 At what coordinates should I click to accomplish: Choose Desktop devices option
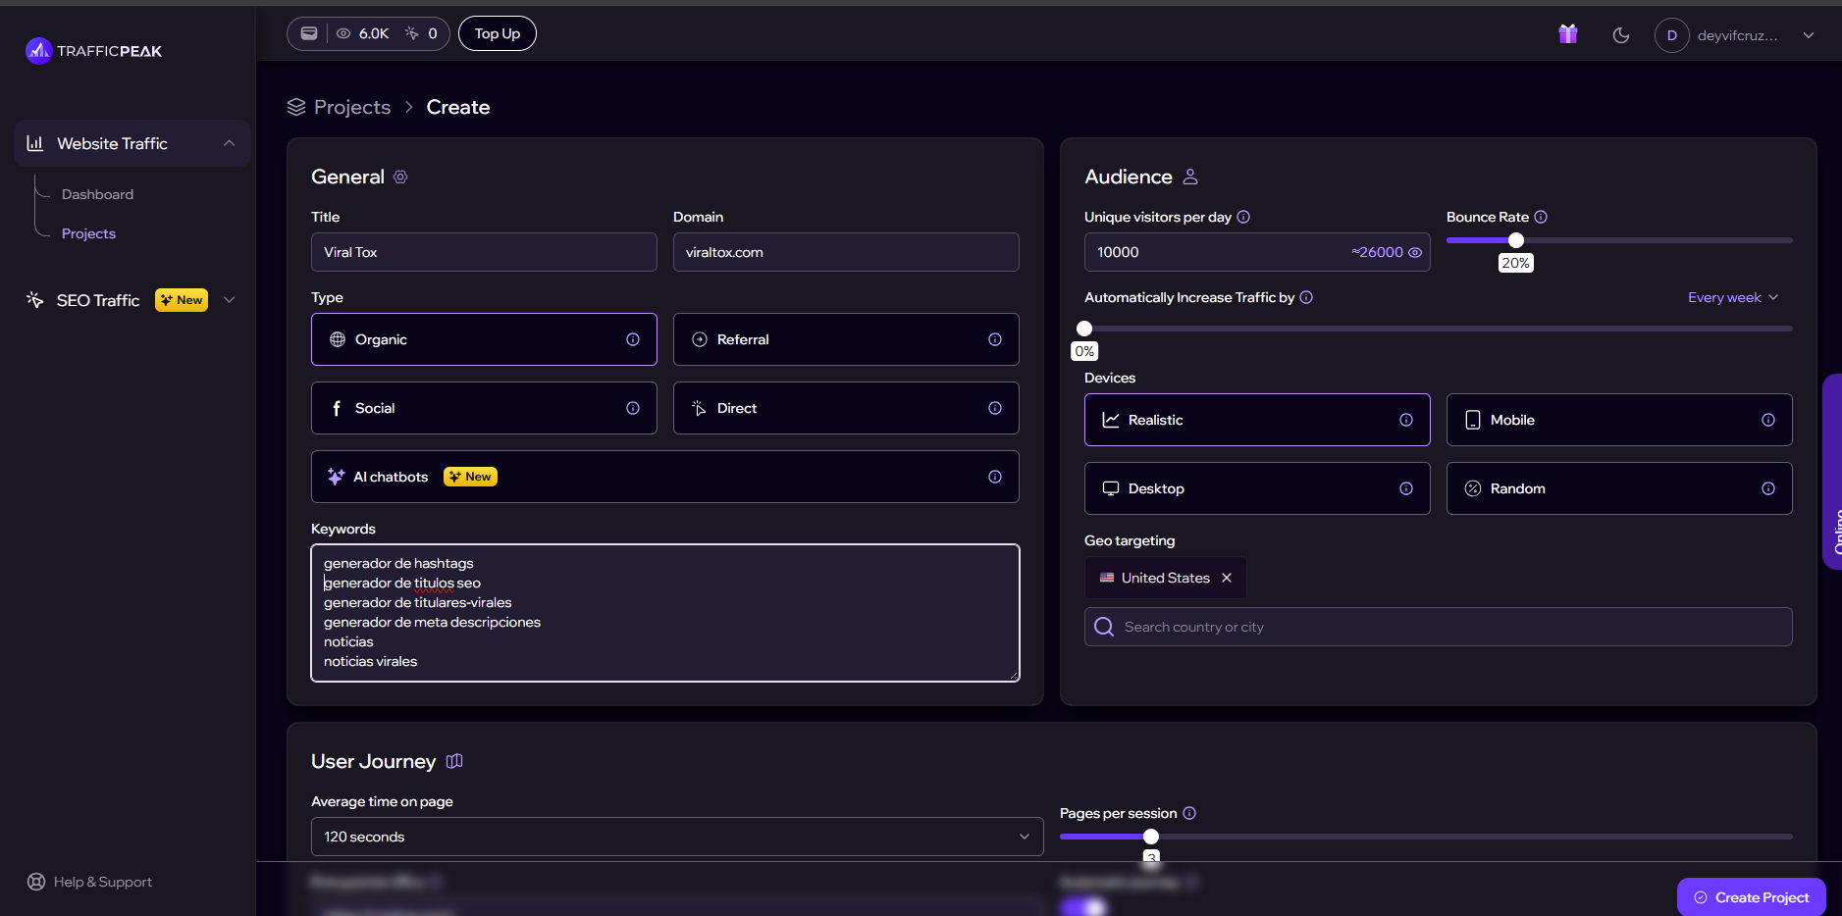click(1257, 488)
